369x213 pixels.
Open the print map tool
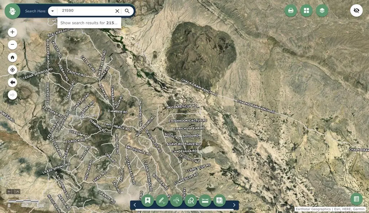tap(291, 10)
